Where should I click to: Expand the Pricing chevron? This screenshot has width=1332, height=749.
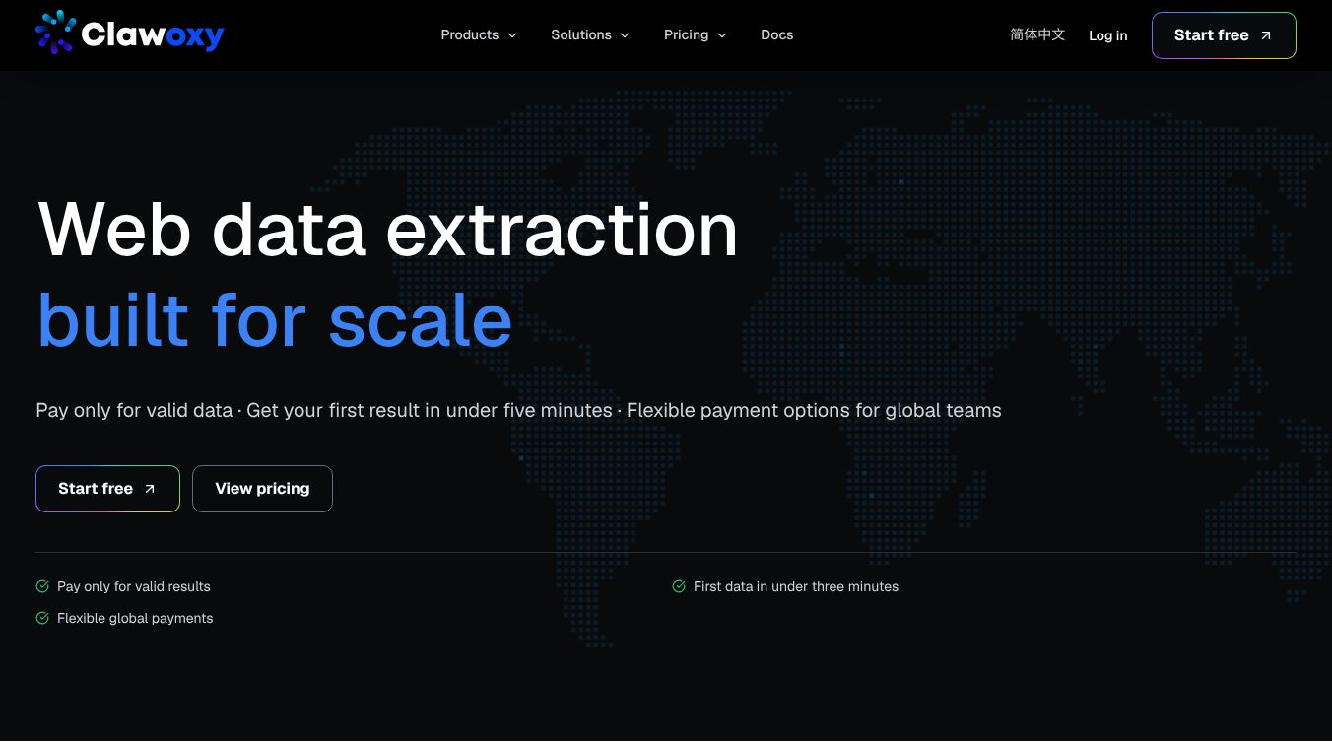(722, 35)
